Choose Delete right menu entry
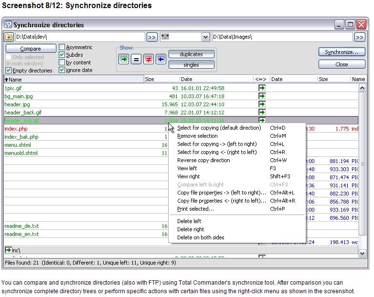The height and width of the screenshot is (297, 374). tap(237, 229)
